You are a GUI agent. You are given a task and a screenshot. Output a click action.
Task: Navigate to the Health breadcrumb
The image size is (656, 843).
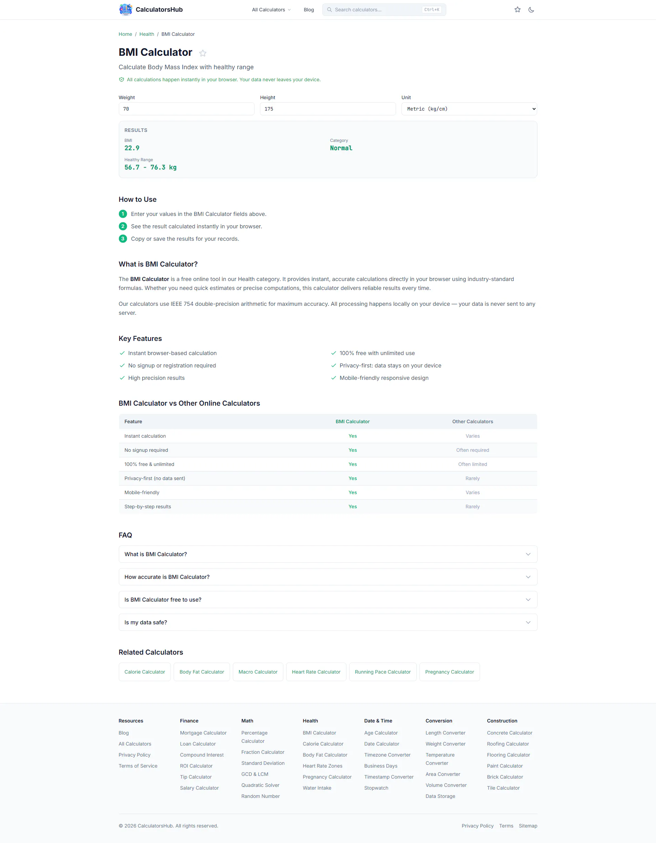click(147, 34)
